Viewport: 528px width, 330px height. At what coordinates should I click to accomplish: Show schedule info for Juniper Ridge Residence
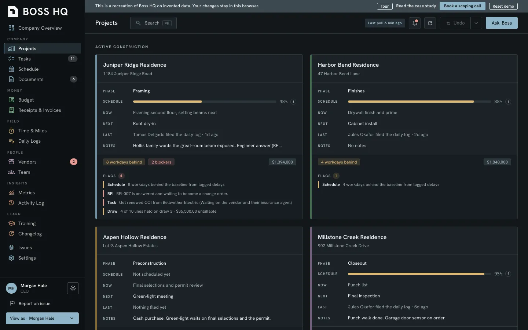click(x=293, y=102)
